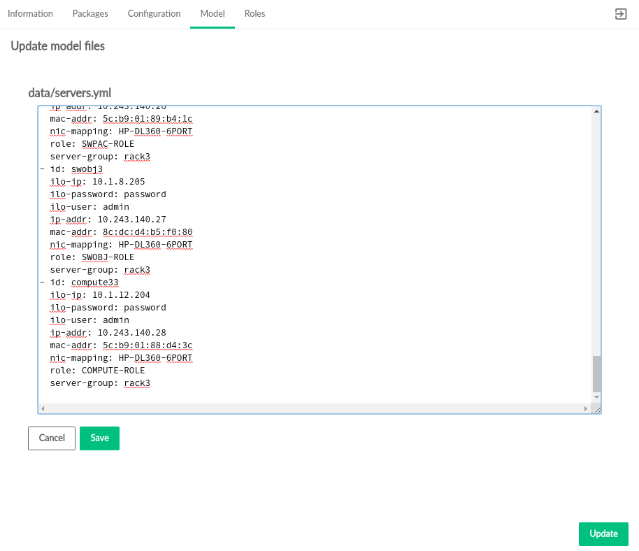This screenshot has height=551, width=639.
Task: Click the horizontal scrollbar track in editor
Action: tap(315, 408)
